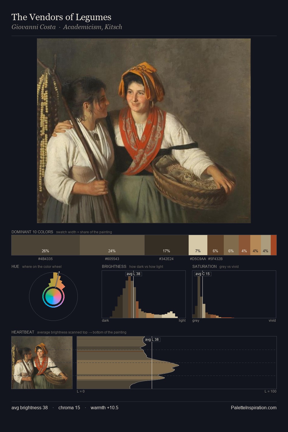This screenshot has width=288, height=432.
Task: Click the DOMINANT 10 COLORS heading
Action: point(32,232)
